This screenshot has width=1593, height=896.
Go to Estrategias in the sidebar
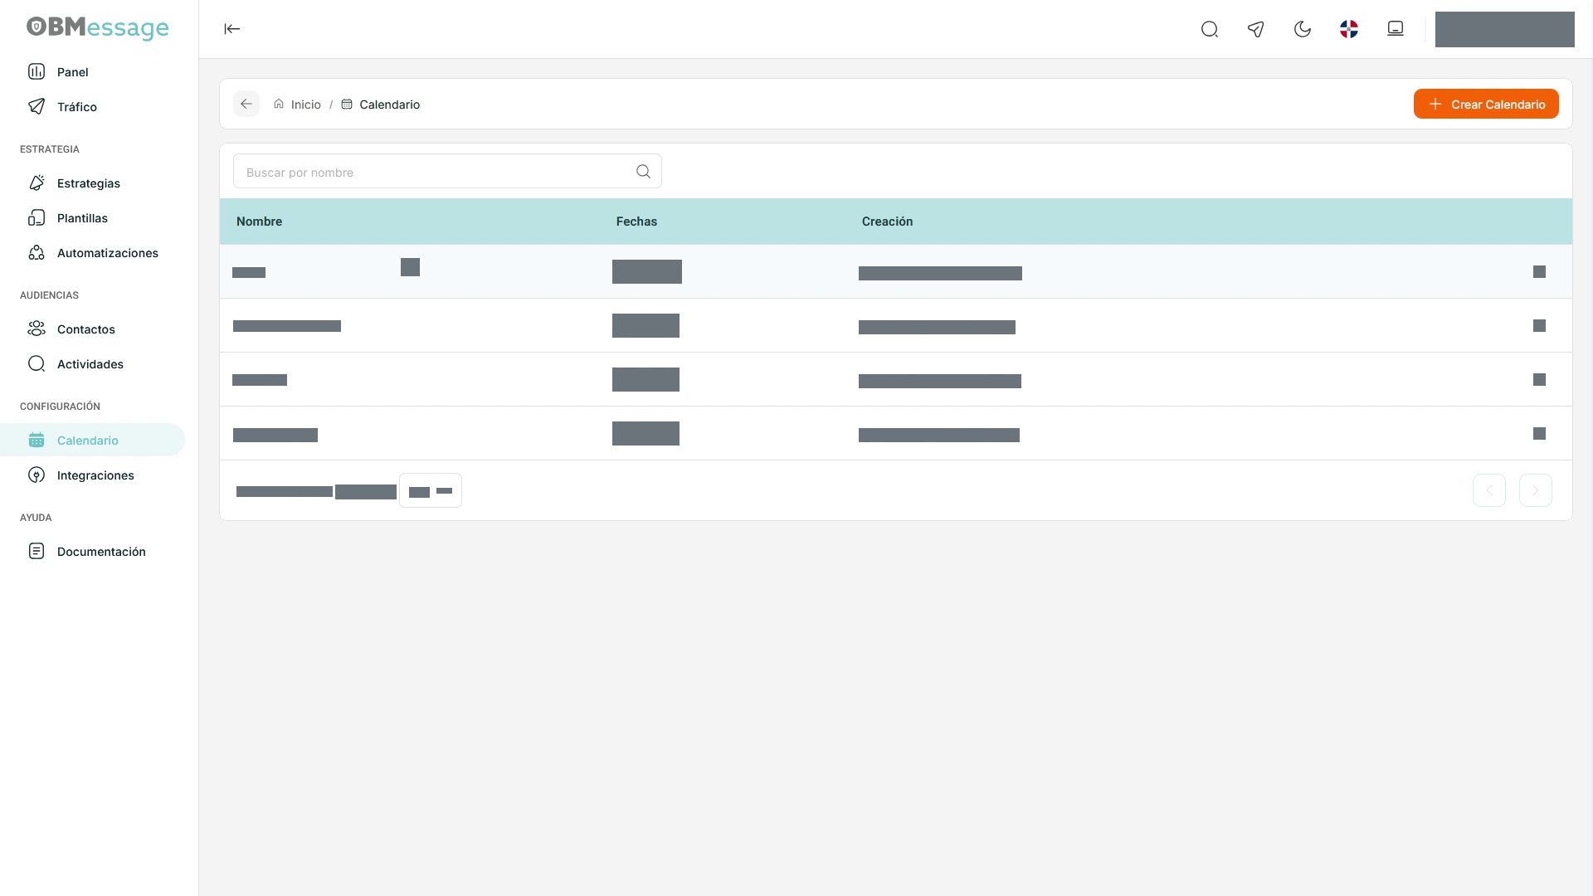[92, 183]
